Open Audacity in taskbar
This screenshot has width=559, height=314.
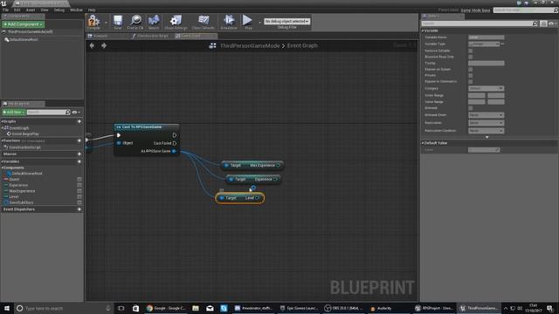click(382, 308)
